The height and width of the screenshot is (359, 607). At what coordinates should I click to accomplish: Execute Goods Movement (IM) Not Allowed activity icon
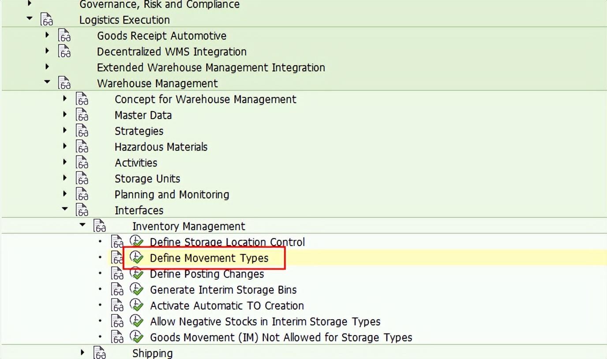(136, 337)
